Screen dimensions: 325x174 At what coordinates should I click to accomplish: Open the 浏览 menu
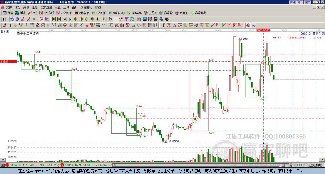[17, 7]
